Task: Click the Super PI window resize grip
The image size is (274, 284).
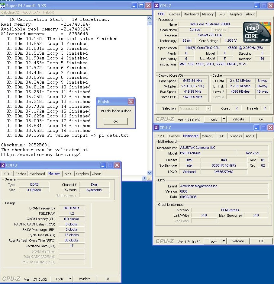Action: tap(150, 178)
